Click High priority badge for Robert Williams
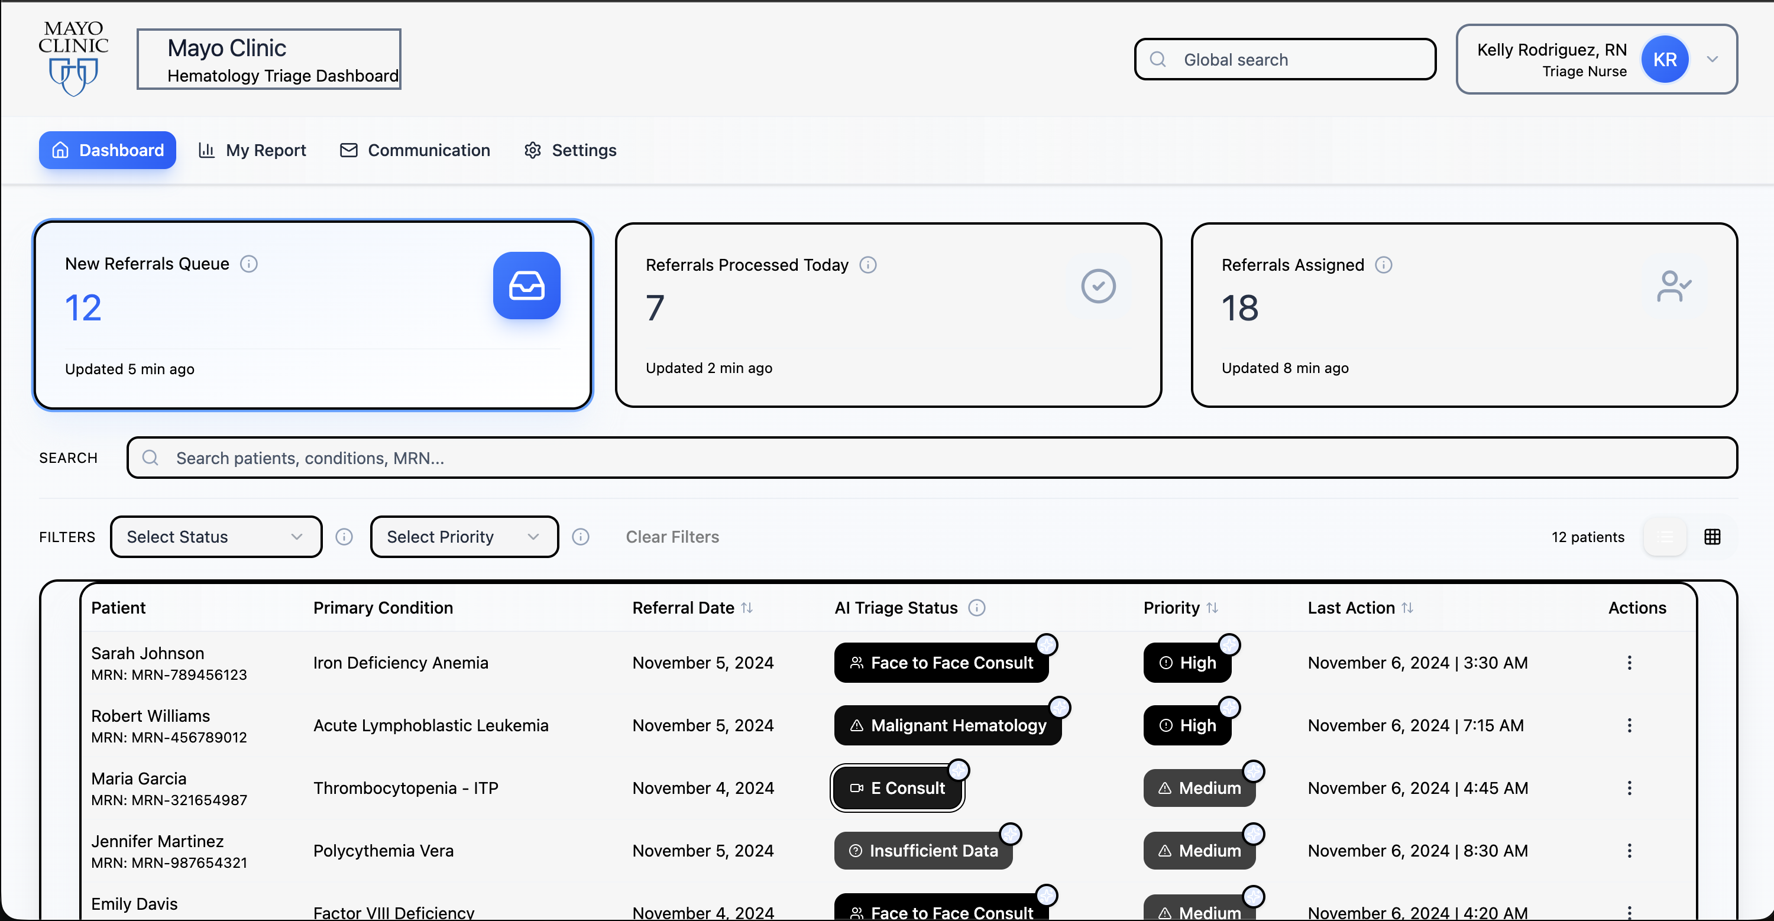The image size is (1774, 921). click(1187, 725)
